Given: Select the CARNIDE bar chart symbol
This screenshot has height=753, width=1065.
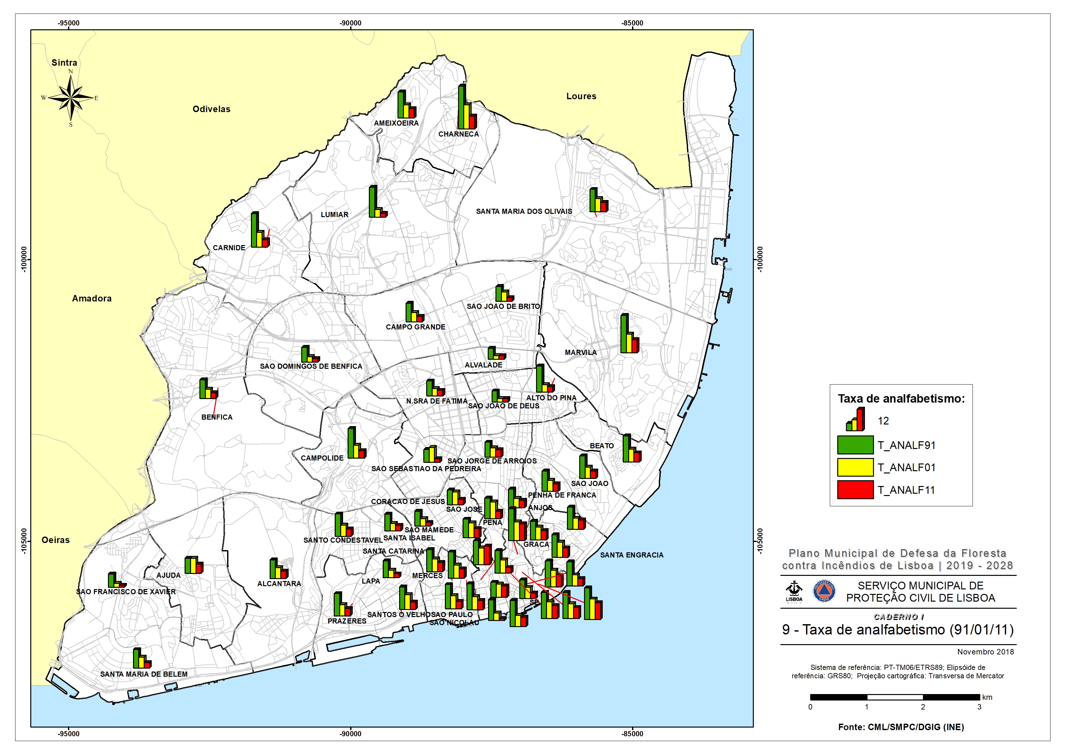Looking at the screenshot, I should pyautogui.click(x=260, y=230).
